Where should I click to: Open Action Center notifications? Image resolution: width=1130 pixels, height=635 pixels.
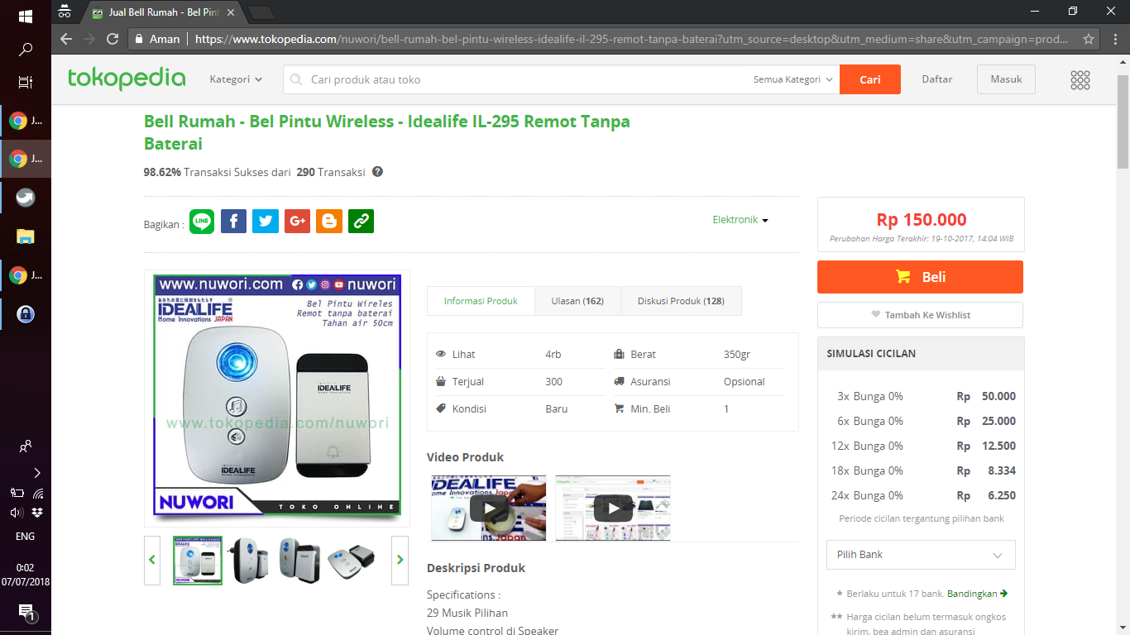[25, 612]
